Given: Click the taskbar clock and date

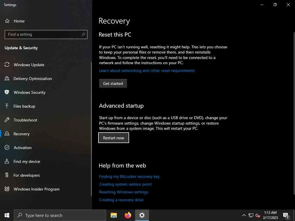Looking at the screenshot, I should [x=270, y=215].
